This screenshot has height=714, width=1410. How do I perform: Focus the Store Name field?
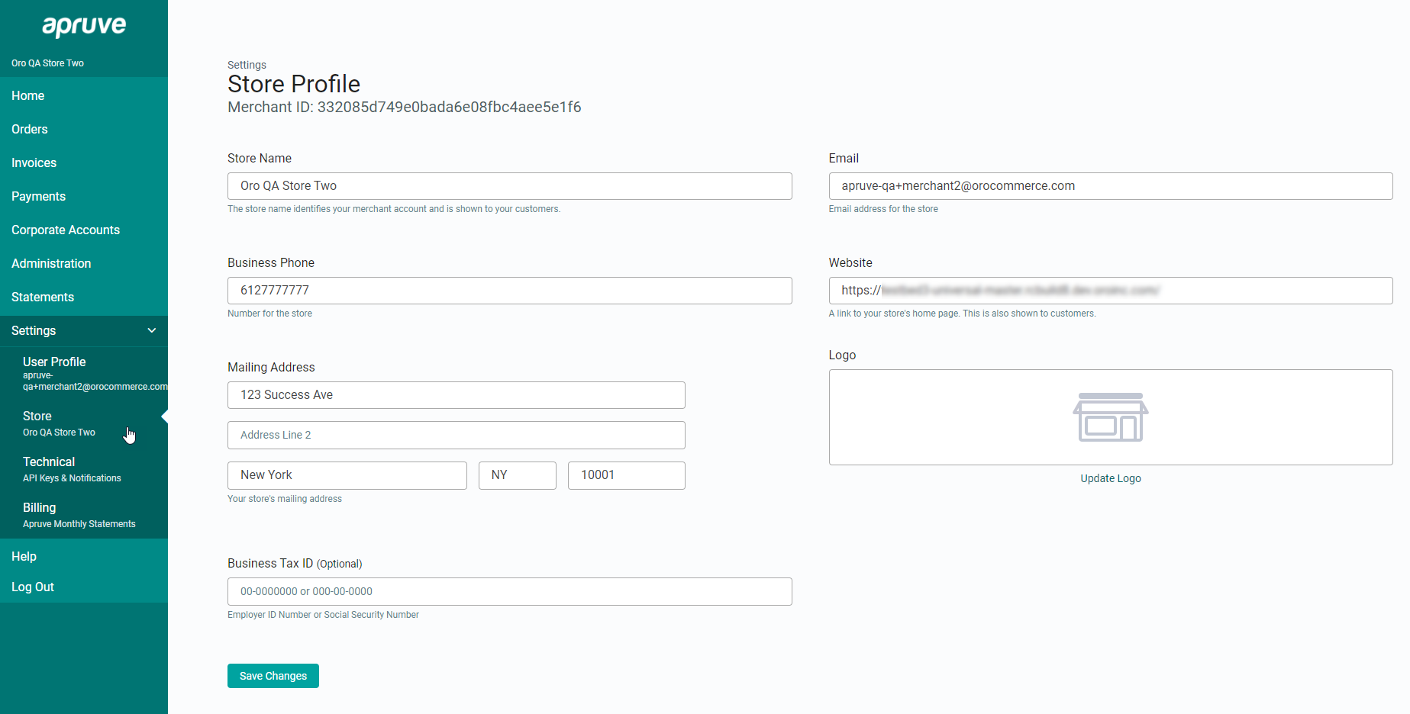click(510, 186)
